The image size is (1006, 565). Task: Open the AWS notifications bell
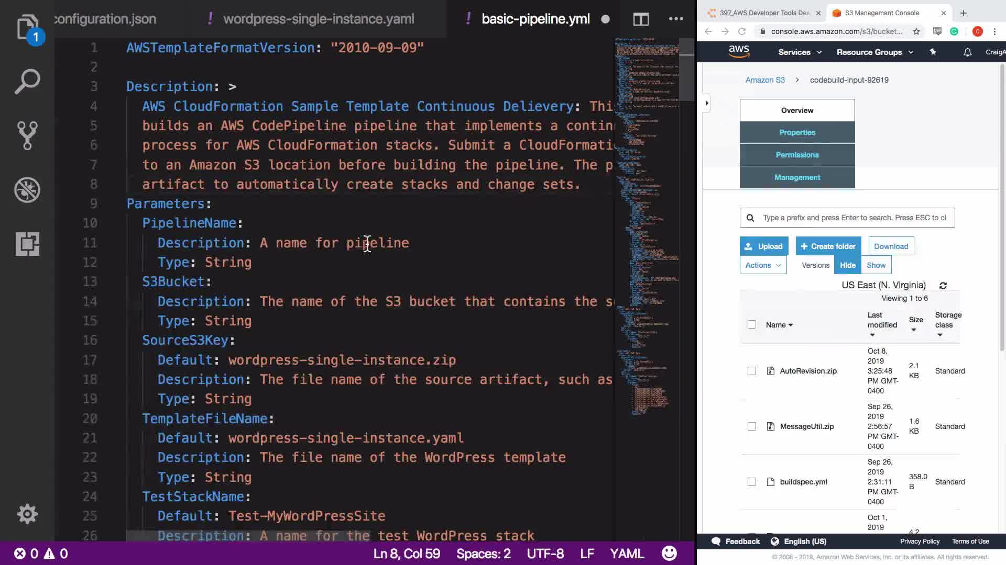coord(967,52)
